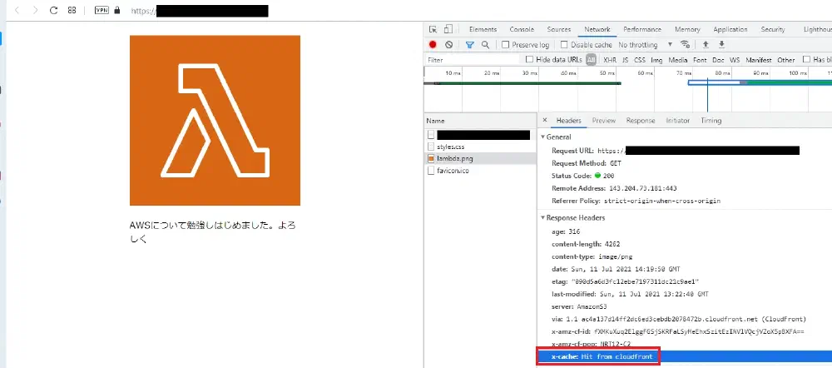832x368 pixels.
Task: Click the server: AmazonS3 header row
Action: pyautogui.click(x=579, y=306)
